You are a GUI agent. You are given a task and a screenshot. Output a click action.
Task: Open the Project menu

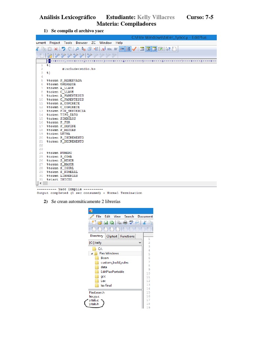pos(55,43)
